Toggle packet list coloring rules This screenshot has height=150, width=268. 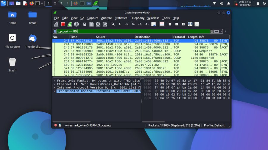tap(162, 24)
